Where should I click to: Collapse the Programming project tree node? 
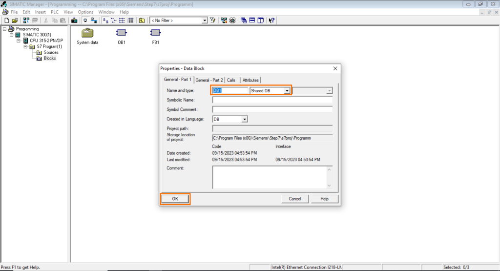pos(5,29)
